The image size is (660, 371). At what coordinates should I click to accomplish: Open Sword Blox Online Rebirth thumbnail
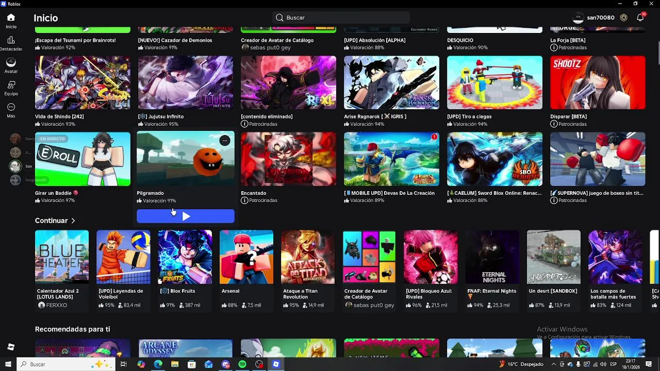[494, 159]
